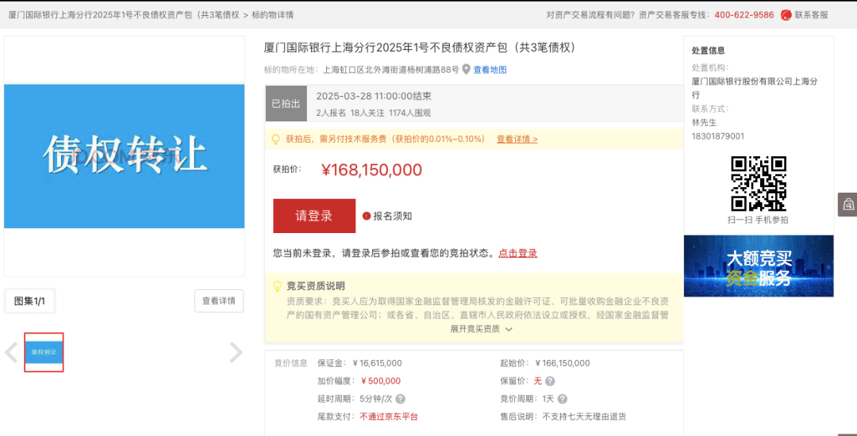This screenshot has height=436, width=857.
Task: Click the previous image arrow in gallery
Action: (x=11, y=353)
